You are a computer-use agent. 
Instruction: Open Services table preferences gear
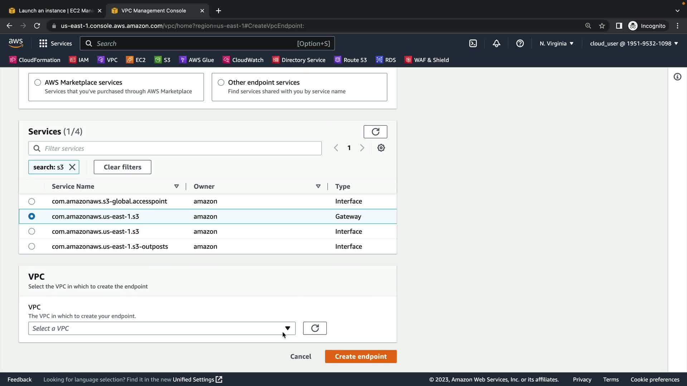tap(381, 148)
